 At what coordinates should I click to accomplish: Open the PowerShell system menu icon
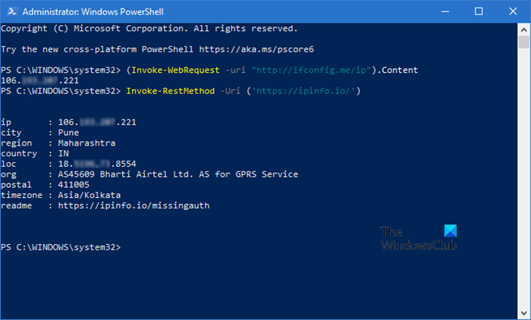[x=10, y=11]
